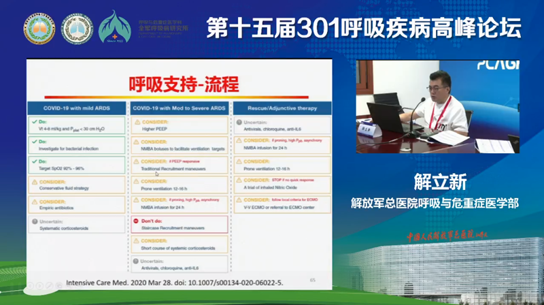This screenshot has width=544, height=305.
Task: Click warning triangle in Traditional Recruitment maneuvers box
Action: [x=137, y=161]
